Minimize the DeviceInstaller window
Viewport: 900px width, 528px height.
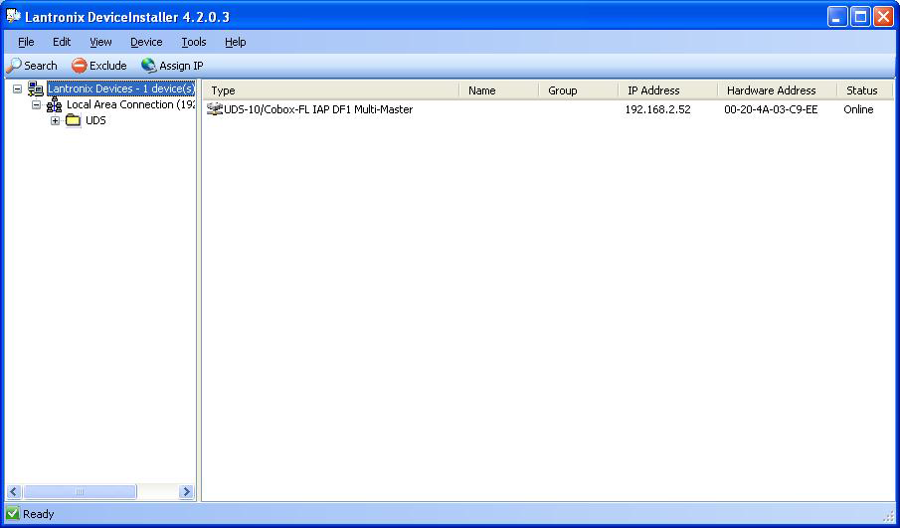click(x=837, y=17)
